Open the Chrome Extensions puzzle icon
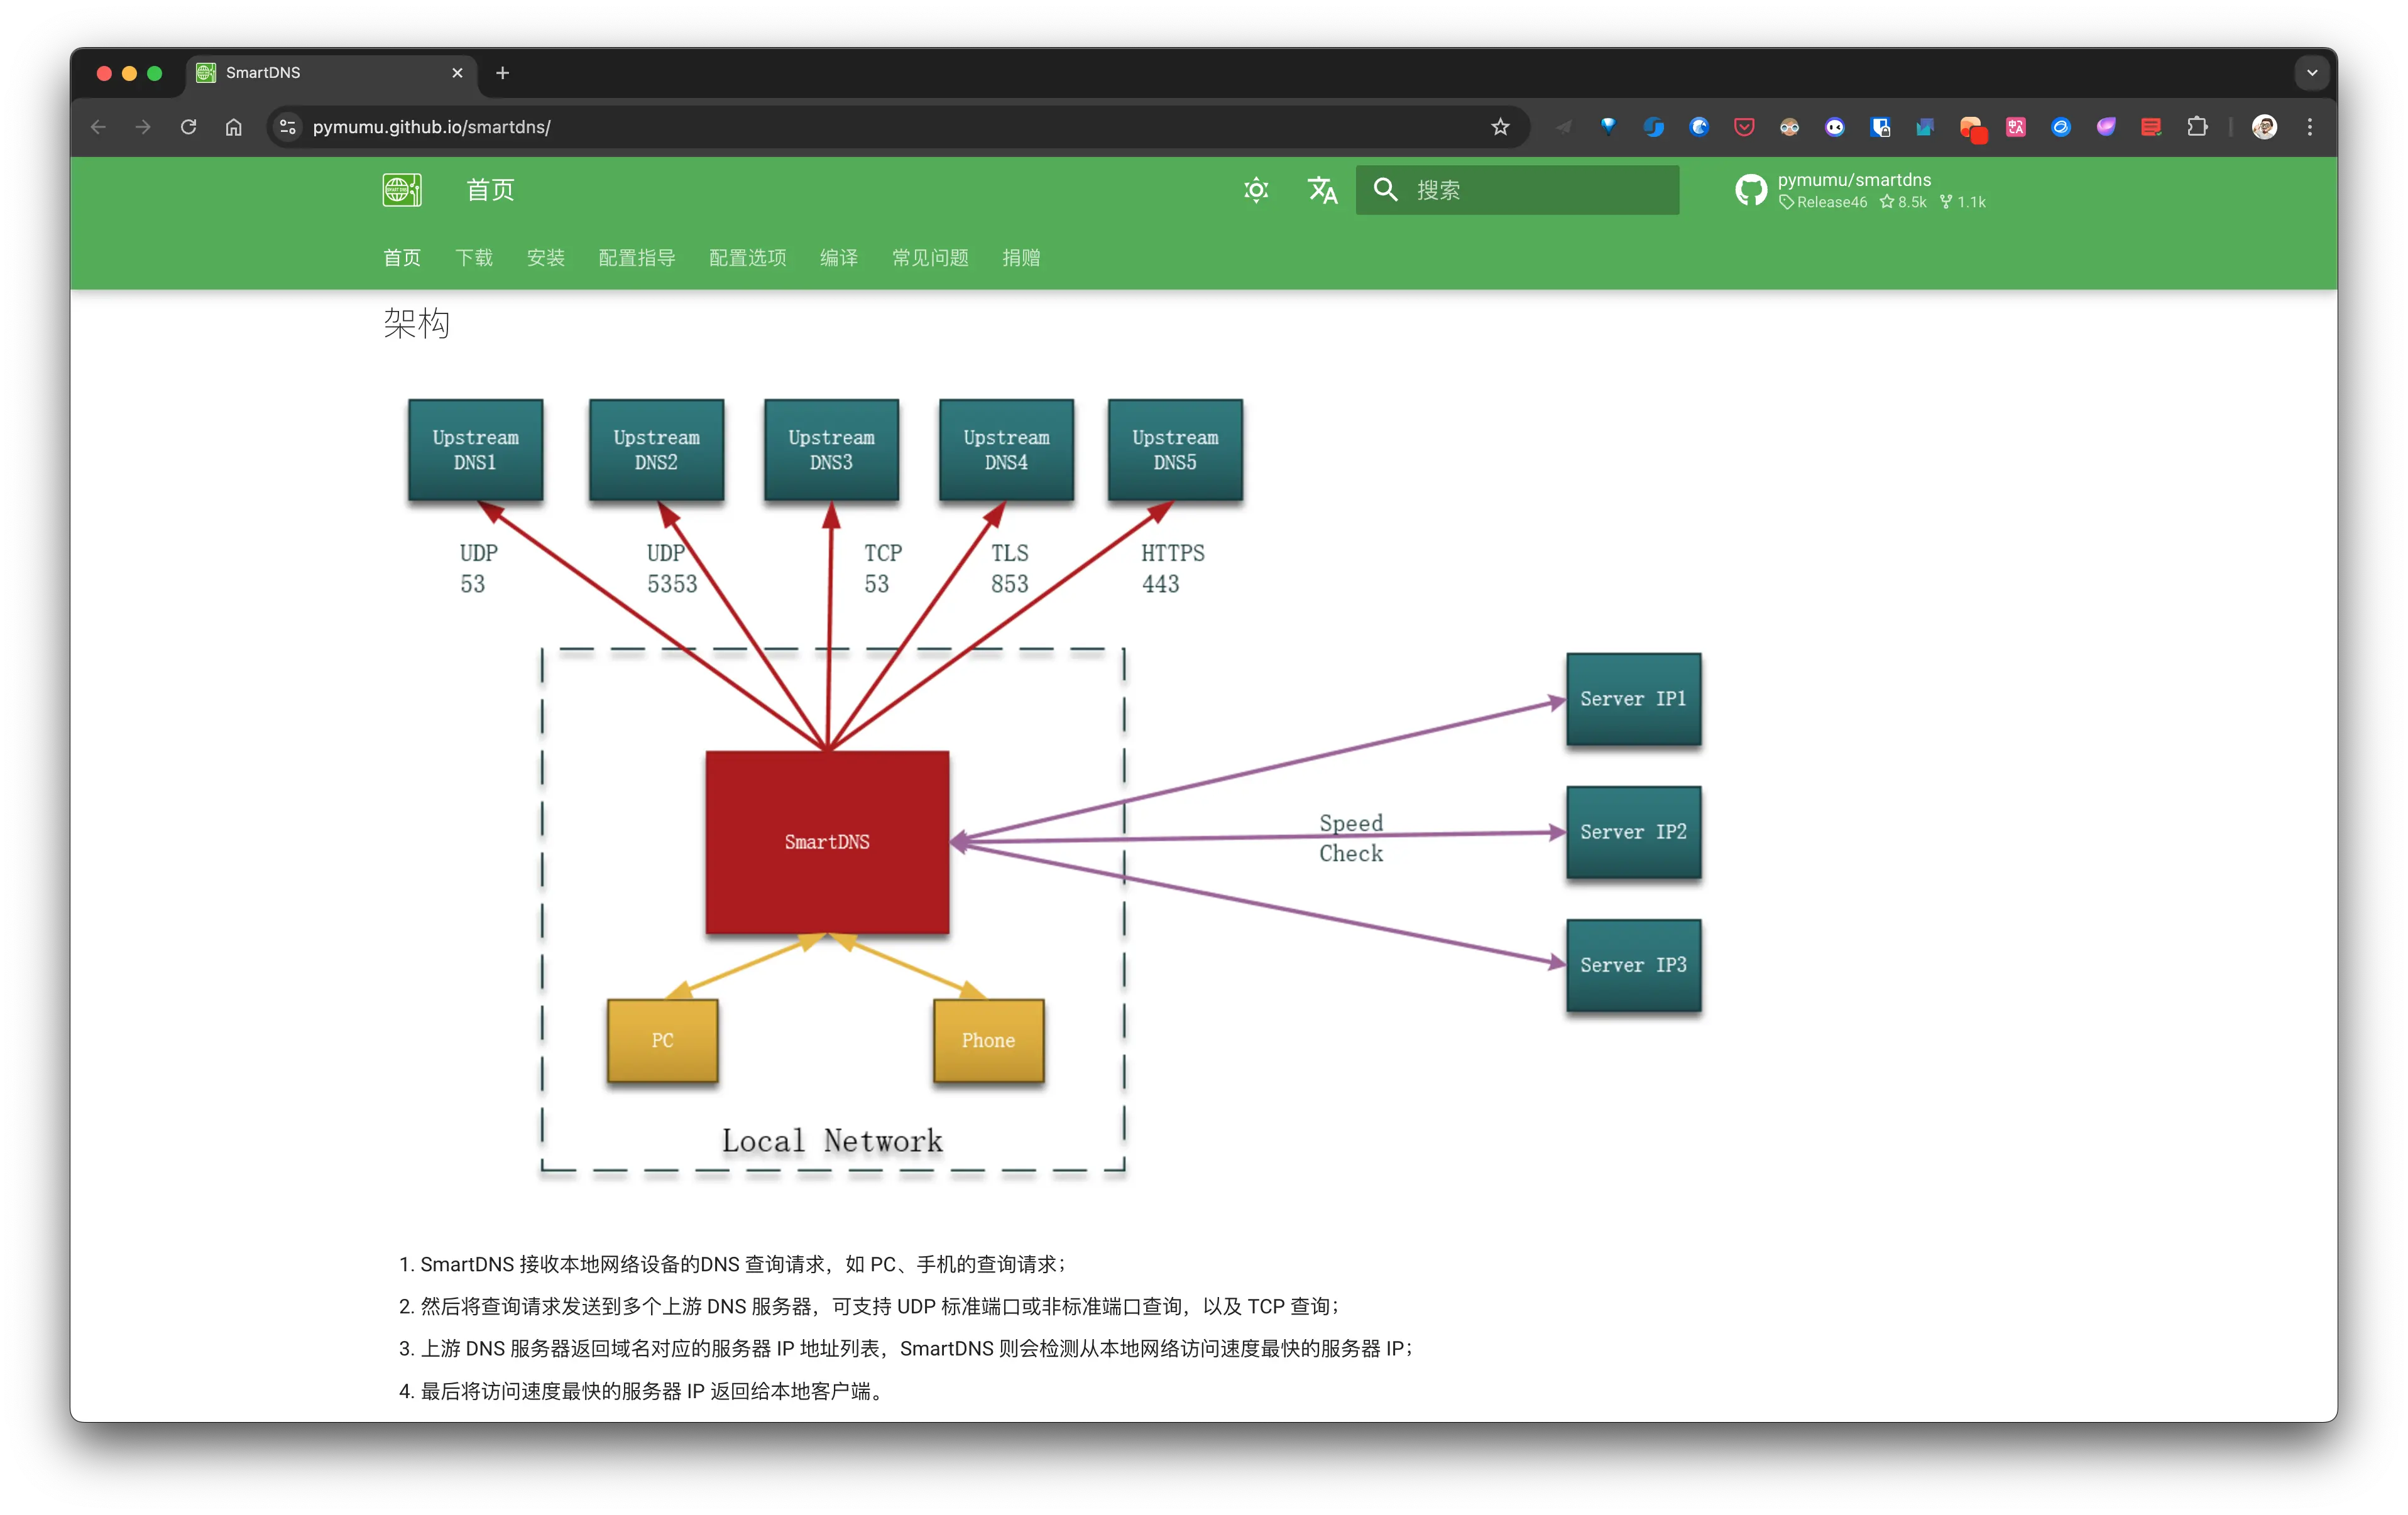Image resolution: width=2408 pixels, height=1515 pixels. click(2197, 127)
